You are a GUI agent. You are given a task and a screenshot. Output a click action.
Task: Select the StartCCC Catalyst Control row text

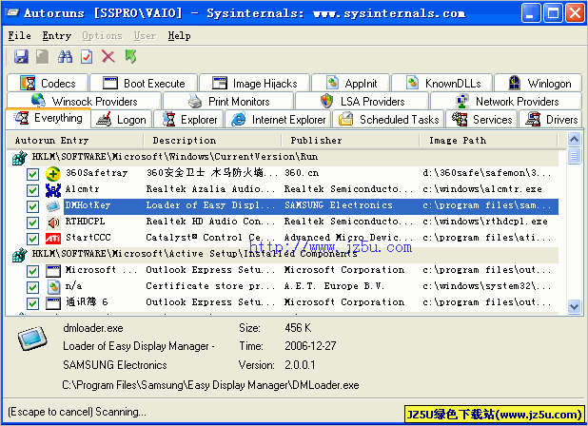[x=210, y=238]
